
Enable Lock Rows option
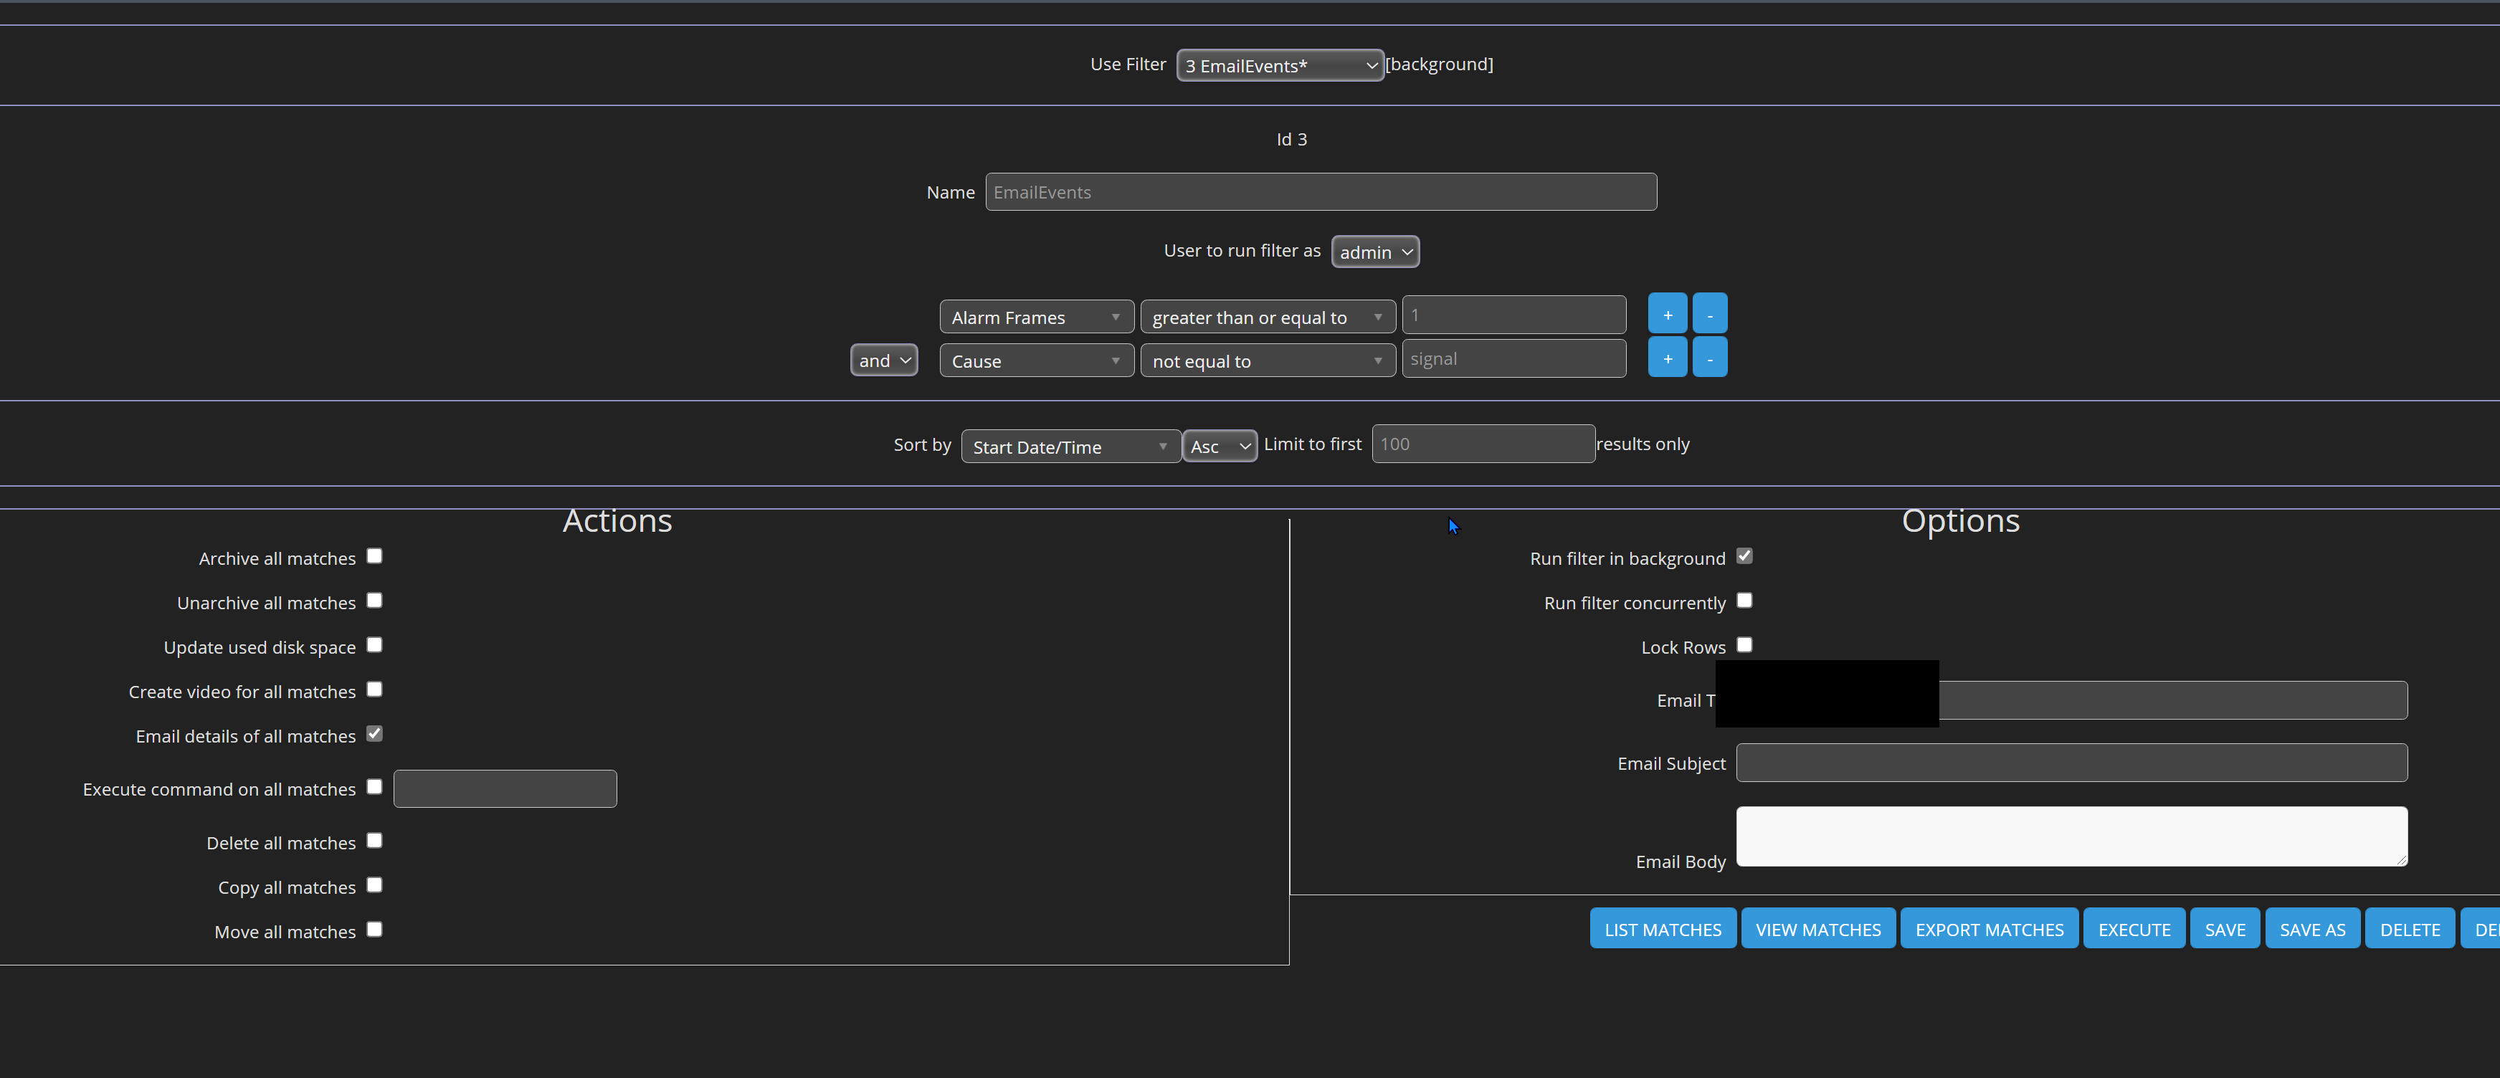point(1744,645)
